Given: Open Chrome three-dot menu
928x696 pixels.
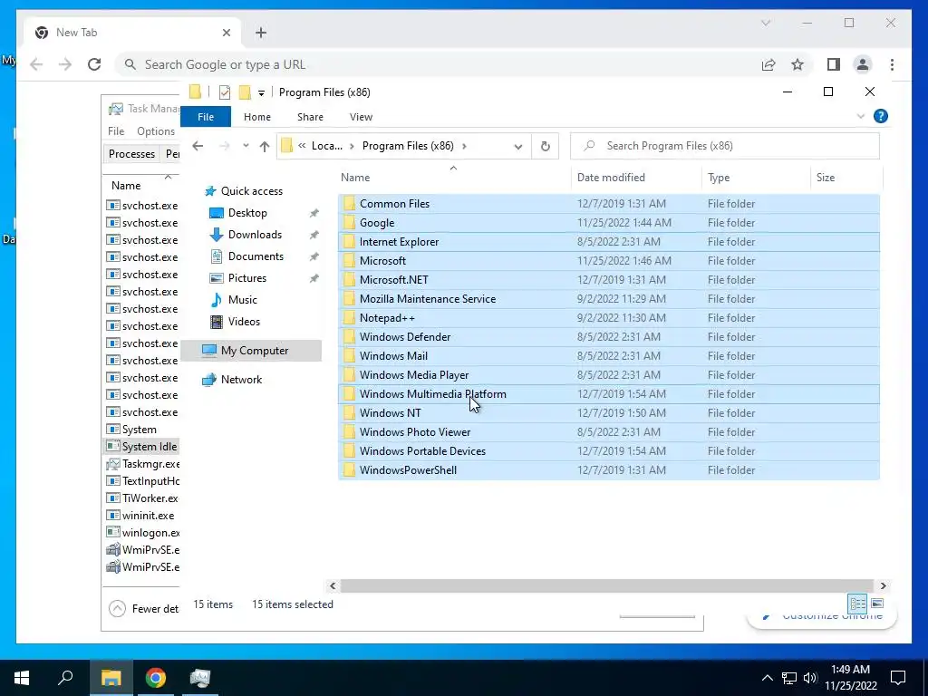Looking at the screenshot, I should point(892,64).
